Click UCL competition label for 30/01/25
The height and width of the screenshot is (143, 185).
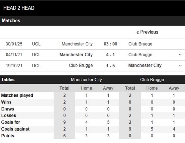(x=36, y=44)
